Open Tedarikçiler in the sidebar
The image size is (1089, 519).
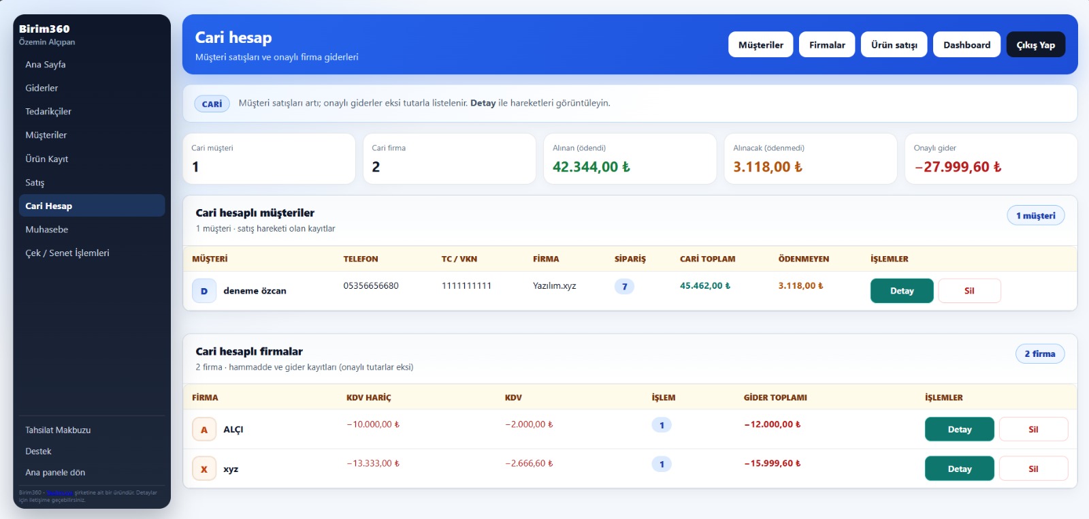[92, 112]
